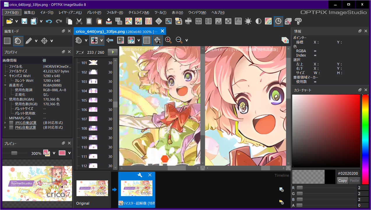This screenshot has width=371, height=210.
Task: Toggle the crosshair eye sync-view button
Action: (x=157, y=40)
